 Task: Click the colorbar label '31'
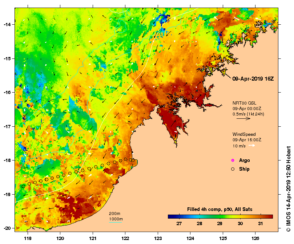pyautogui.click(x=261, y=224)
